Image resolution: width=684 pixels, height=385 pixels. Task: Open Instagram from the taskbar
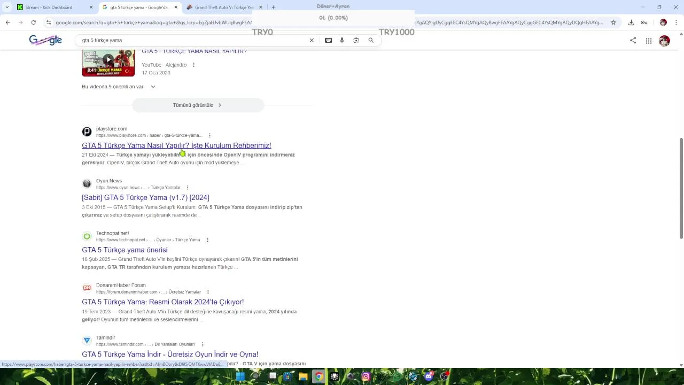(x=366, y=376)
